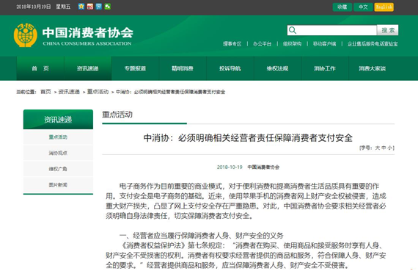Screen dimensions: 418x271
Task: Select 图片新闻 in the sidebar
Action: (58, 185)
